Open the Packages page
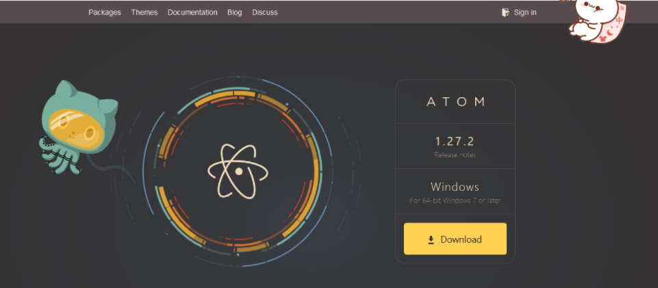 (x=105, y=12)
